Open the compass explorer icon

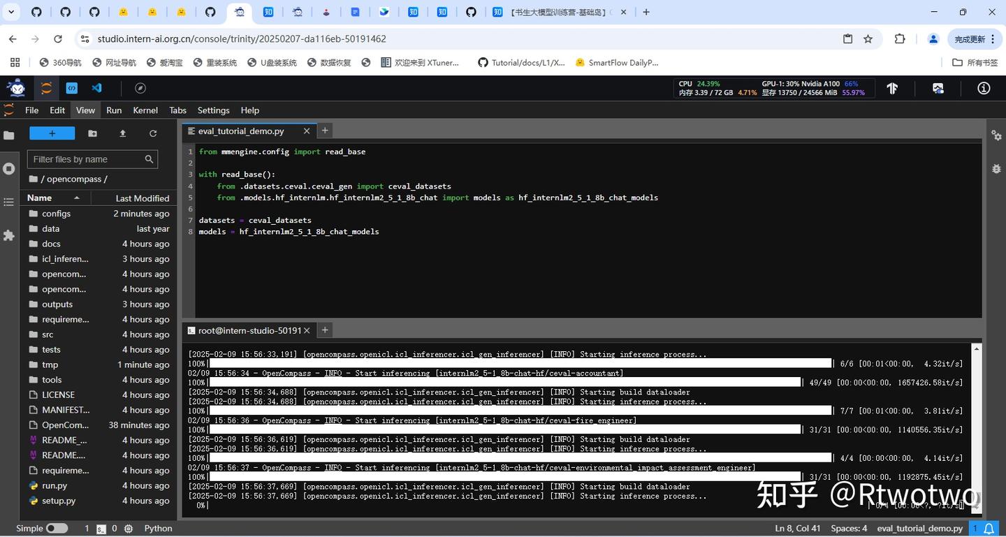[140, 88]
